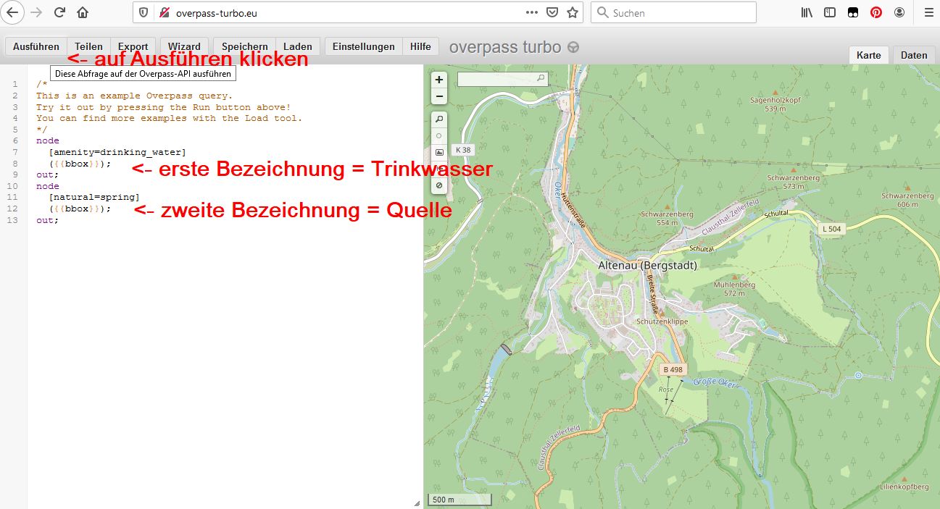Switch to the Karte tab
This screenshot has width=940, height=509.
tap(869, 55)
